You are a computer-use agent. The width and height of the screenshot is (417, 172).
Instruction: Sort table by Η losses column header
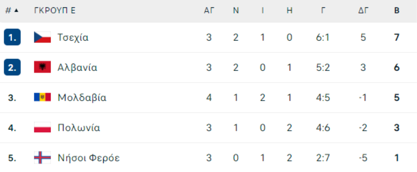click(290, 11)
